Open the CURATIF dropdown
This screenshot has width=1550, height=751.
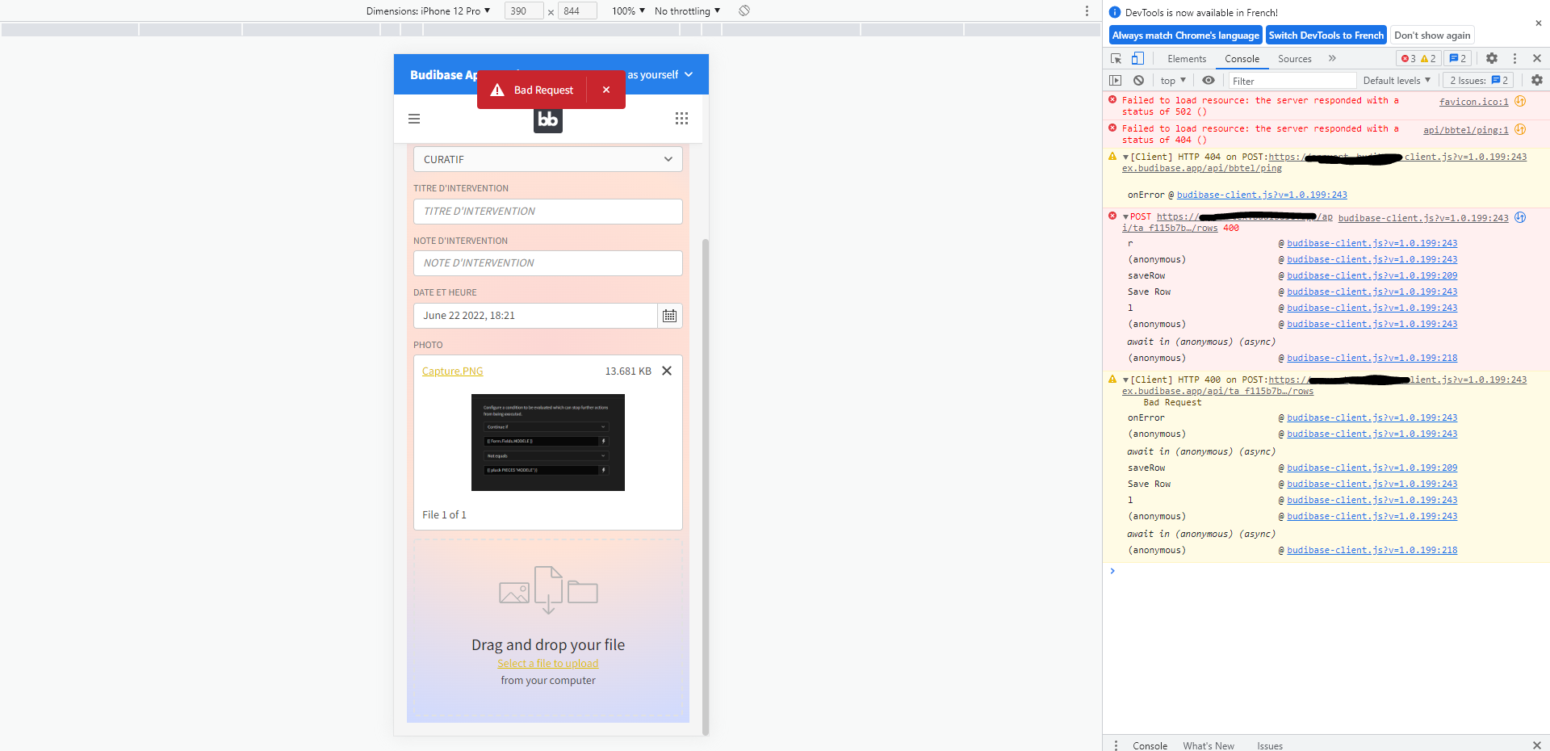[x=548, y=159]
